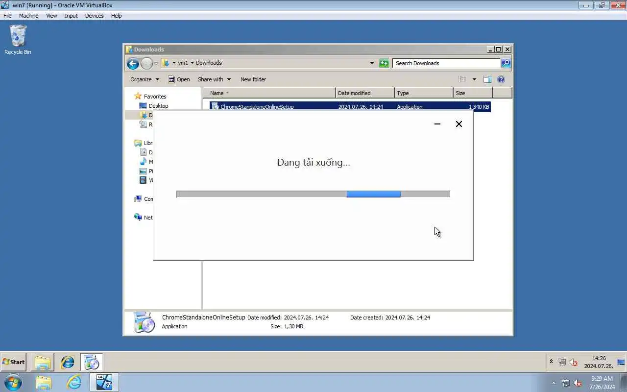Click the refresh button next to address bar
The width and height of the screenshot is (627, 392).
(384, 63)
